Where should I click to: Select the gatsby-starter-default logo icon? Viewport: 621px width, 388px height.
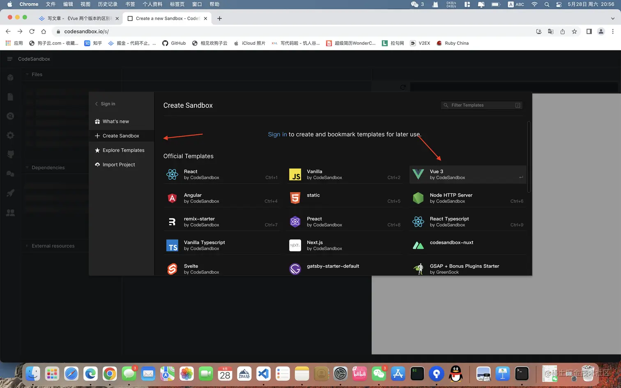[295, 269]
